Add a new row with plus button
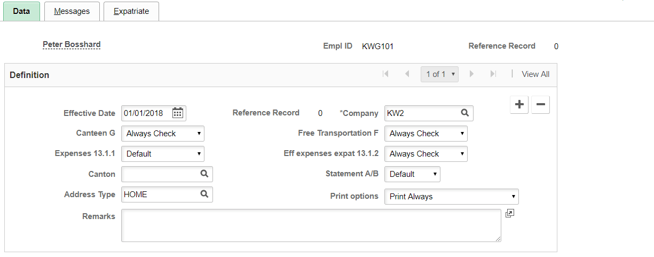The width and height of the screenshot is (654, 257). click(519, 105)
